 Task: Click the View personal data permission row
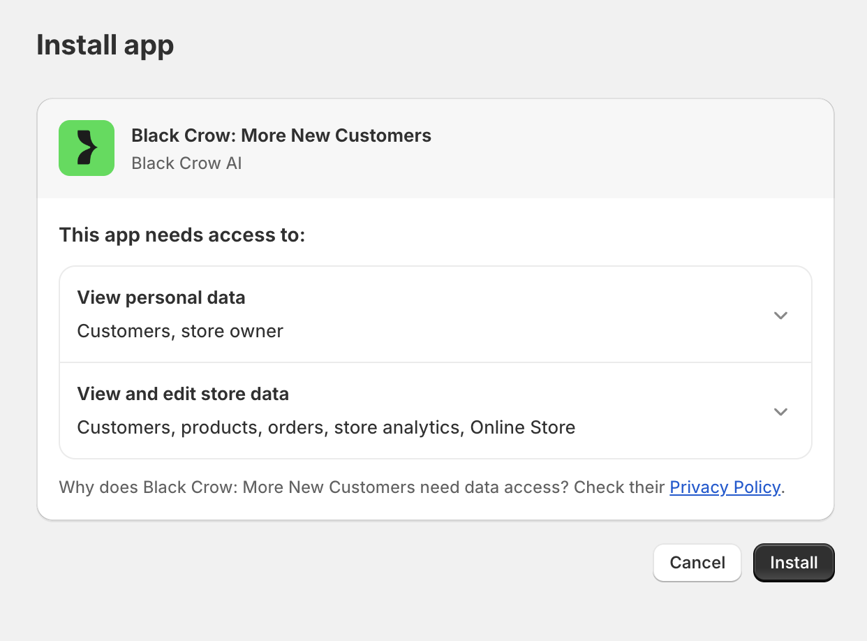[436, 314]
